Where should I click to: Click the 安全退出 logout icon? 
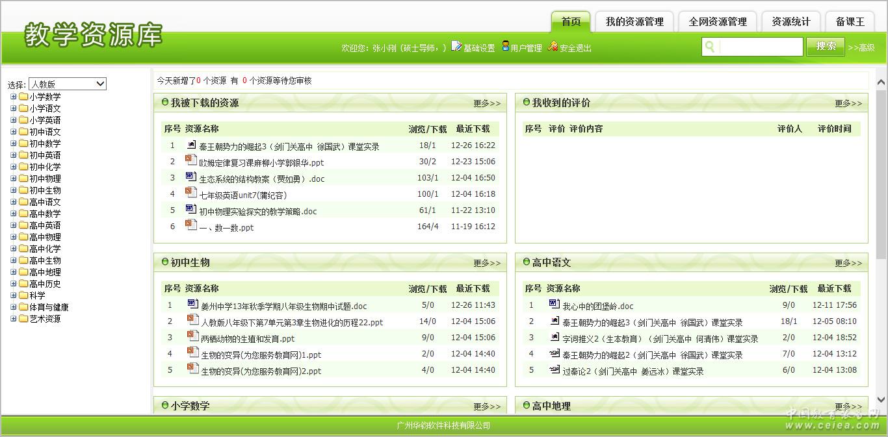pyautogui.click(x=553, y=46)
